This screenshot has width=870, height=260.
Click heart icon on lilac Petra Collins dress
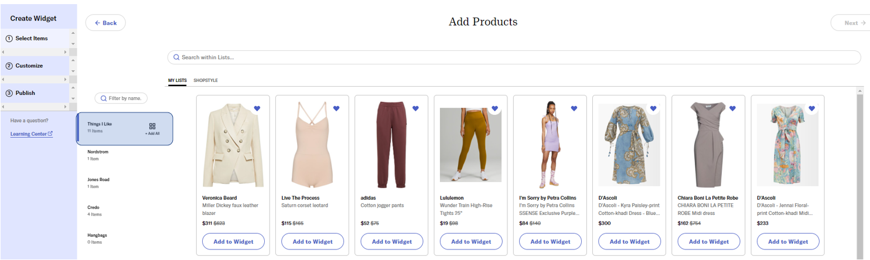[574, 108]
